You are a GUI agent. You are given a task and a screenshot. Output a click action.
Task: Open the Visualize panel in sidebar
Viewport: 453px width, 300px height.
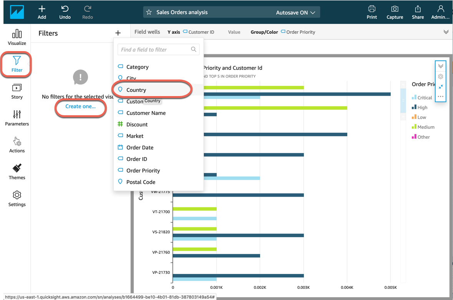17,37
